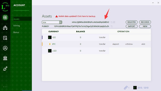Click transfer in the LIGO row
This screenshot has width=161, height=91.
(x=102, y=51)
